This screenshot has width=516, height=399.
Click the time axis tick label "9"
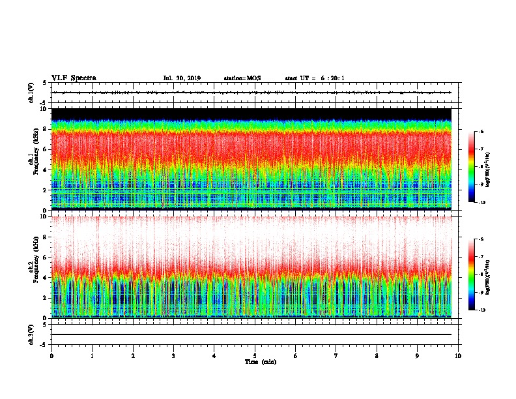[x=417, y=355]
